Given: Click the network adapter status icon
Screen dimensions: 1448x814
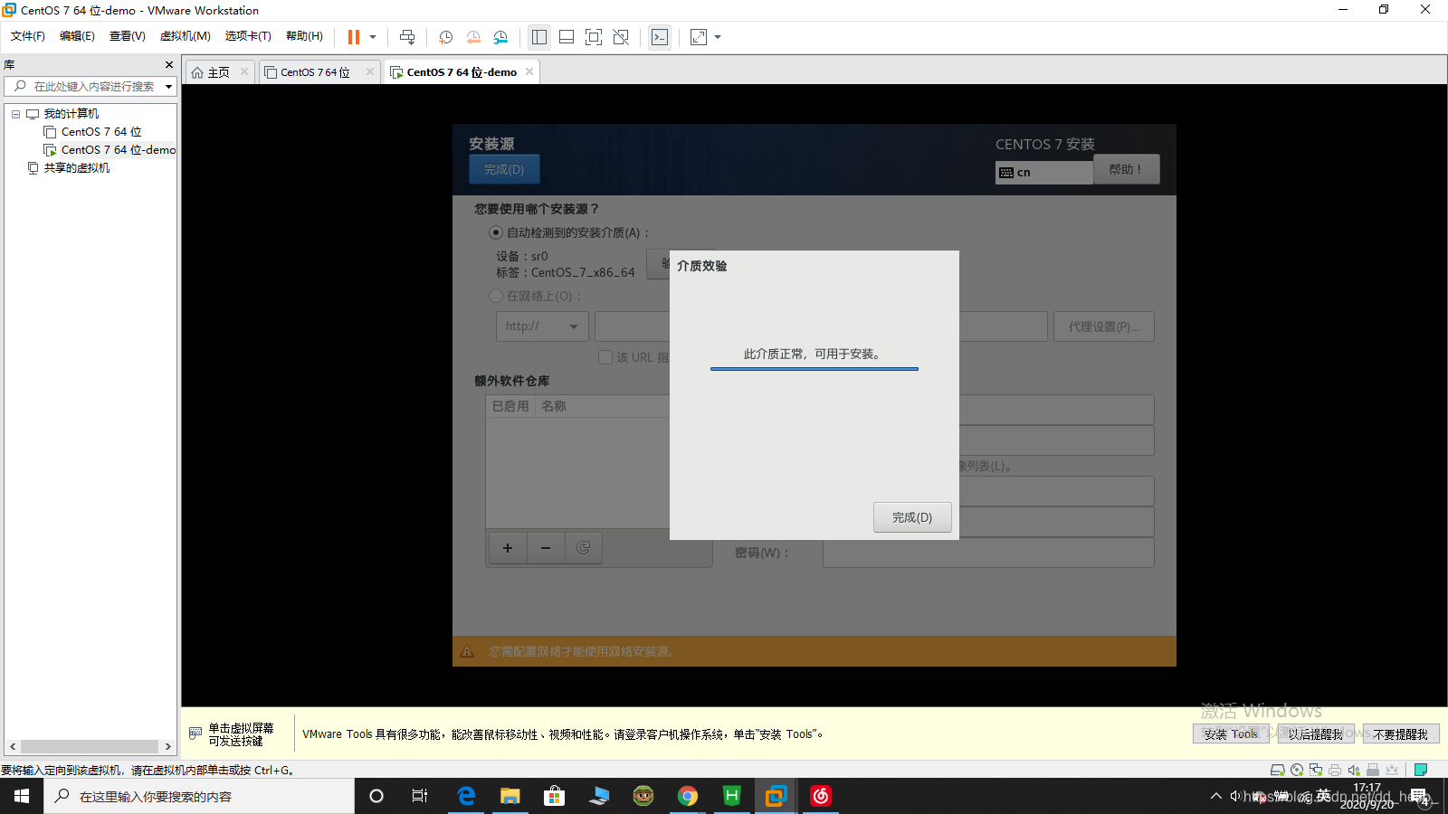Looking at the screenshot, I should click(1316, 770).
